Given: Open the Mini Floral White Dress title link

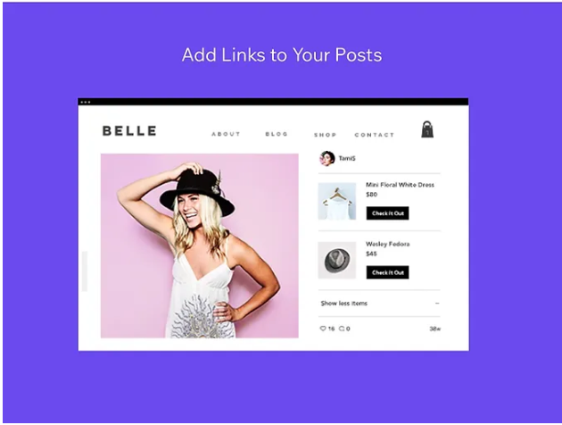Looking at the screenshot, I should [400, 185].
